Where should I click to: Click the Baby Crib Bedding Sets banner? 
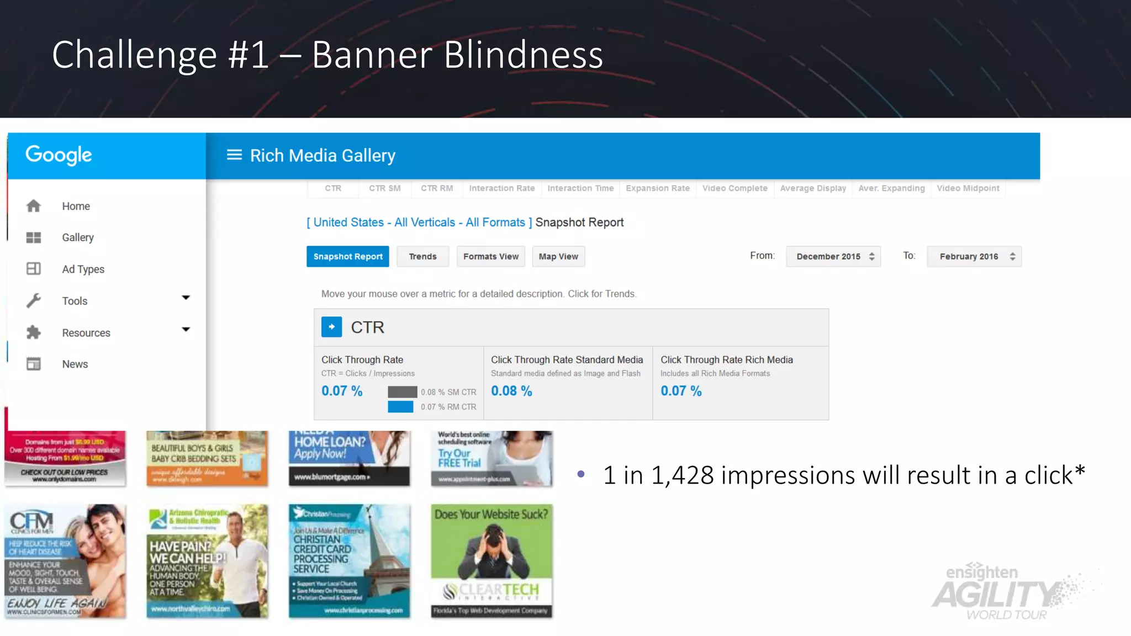point(207,458)
